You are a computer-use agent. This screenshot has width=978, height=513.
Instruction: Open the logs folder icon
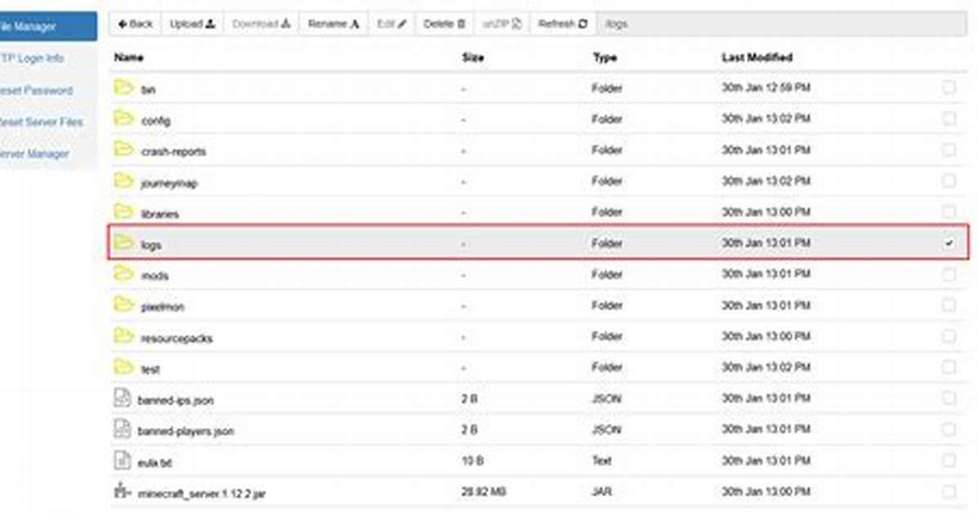click(123, 243)
